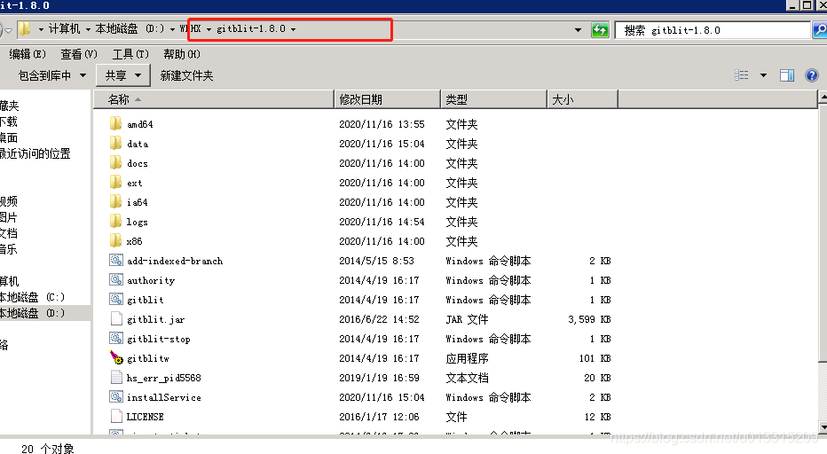The image size is (827, 454).
Task: Click the installService script icon
Action: (116, 396)
